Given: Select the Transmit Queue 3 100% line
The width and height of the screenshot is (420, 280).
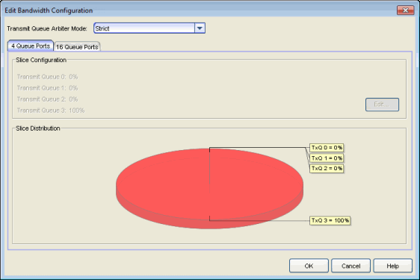Looking at the screenshot, I should click(51, 111).
